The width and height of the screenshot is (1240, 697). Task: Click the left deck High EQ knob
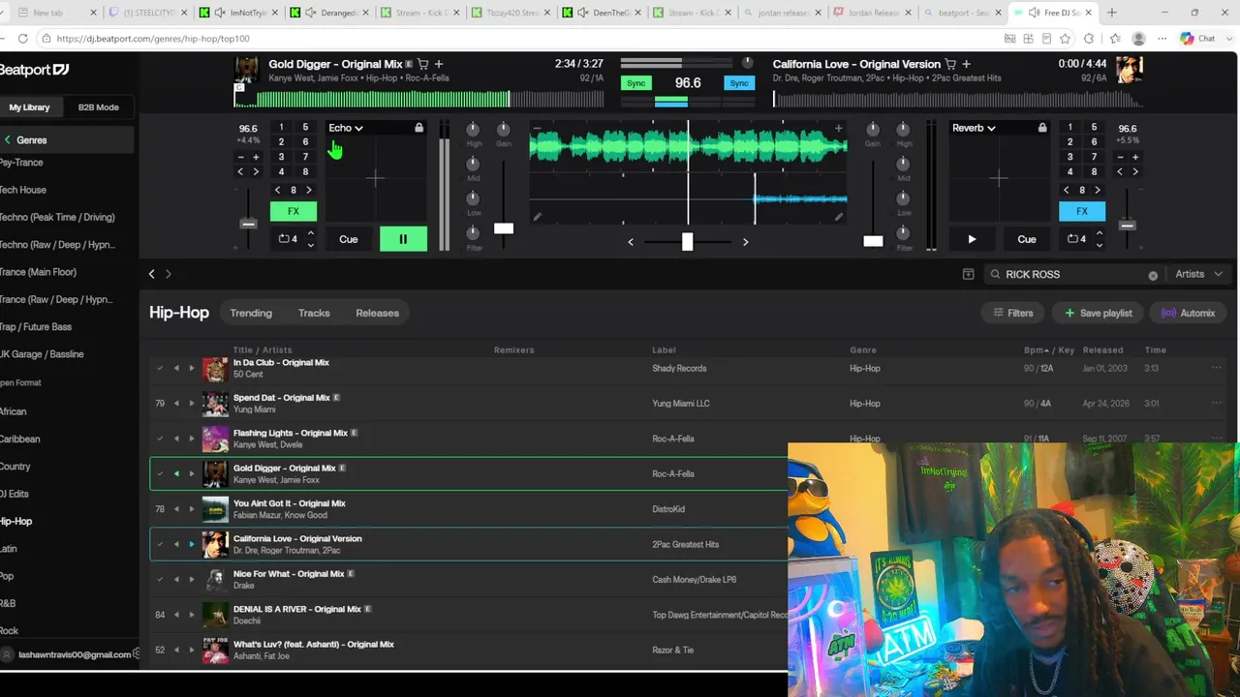(x=474, y=130)
